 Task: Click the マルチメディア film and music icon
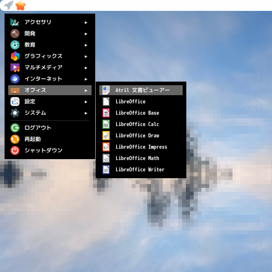pos(15,68)
